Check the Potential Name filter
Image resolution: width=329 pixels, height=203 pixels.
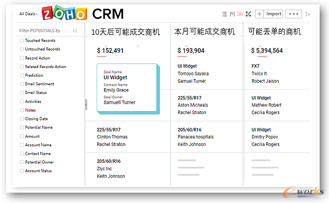click(22, 127)
